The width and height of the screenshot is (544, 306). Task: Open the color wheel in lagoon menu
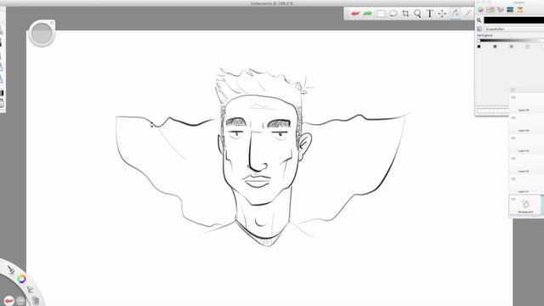21,279
